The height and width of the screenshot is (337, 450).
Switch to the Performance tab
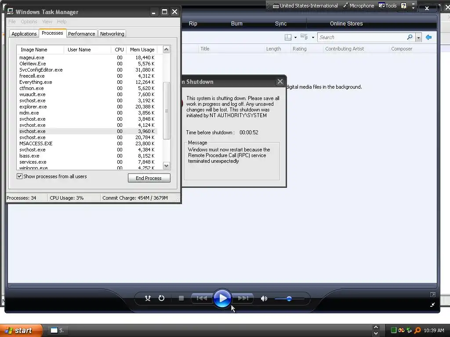[x=81, y=34]
